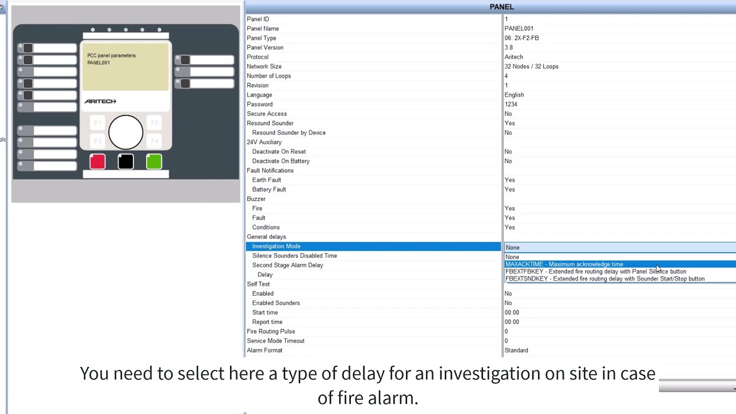Click the green button on panel image
The width and height of the screenshot is (736, 414).
[154, 162]
